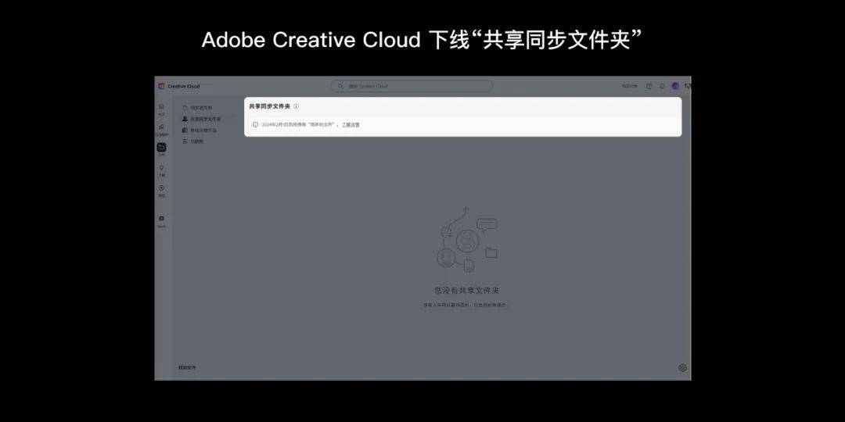Click the help question mark icon
This screenshot has width=845, height=422.
coord(649,86)
